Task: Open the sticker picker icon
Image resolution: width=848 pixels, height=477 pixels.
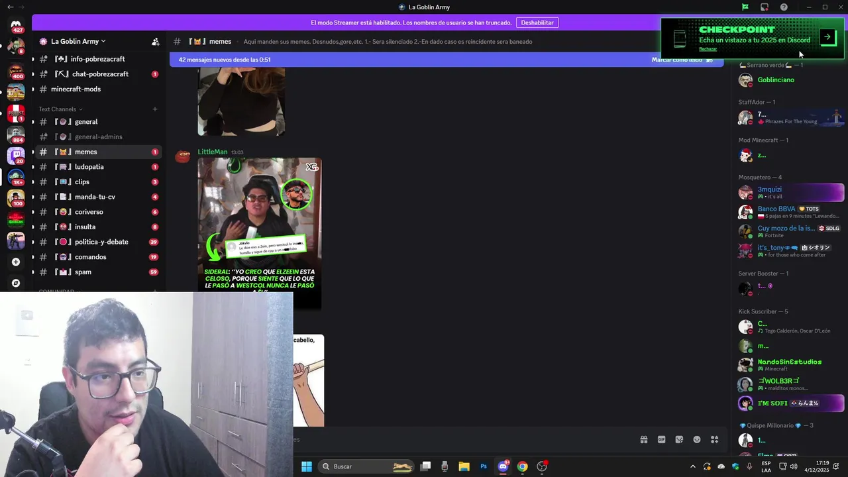Action: point(679,439)
